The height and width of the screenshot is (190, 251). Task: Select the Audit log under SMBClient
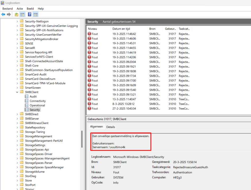coord(33,97)
